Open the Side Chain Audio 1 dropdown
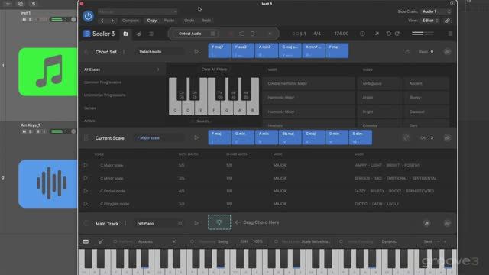 click(436, 11)
